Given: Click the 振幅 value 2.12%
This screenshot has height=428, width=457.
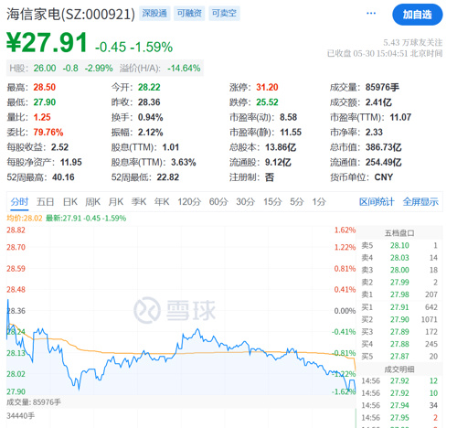Looking at the screenshot, I should click(151, 132).
